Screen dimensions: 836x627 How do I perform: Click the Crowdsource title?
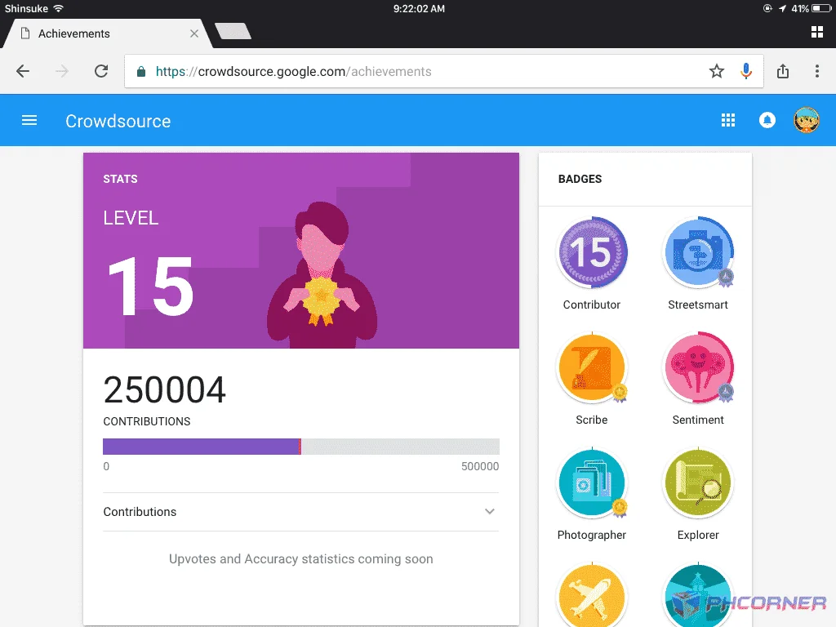coord(118,121)
